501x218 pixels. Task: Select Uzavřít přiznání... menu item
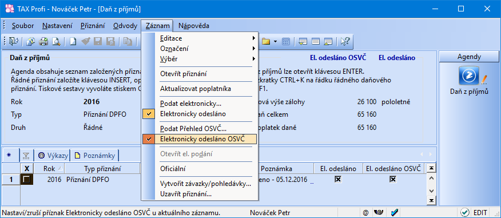click(x=200, y=194)
